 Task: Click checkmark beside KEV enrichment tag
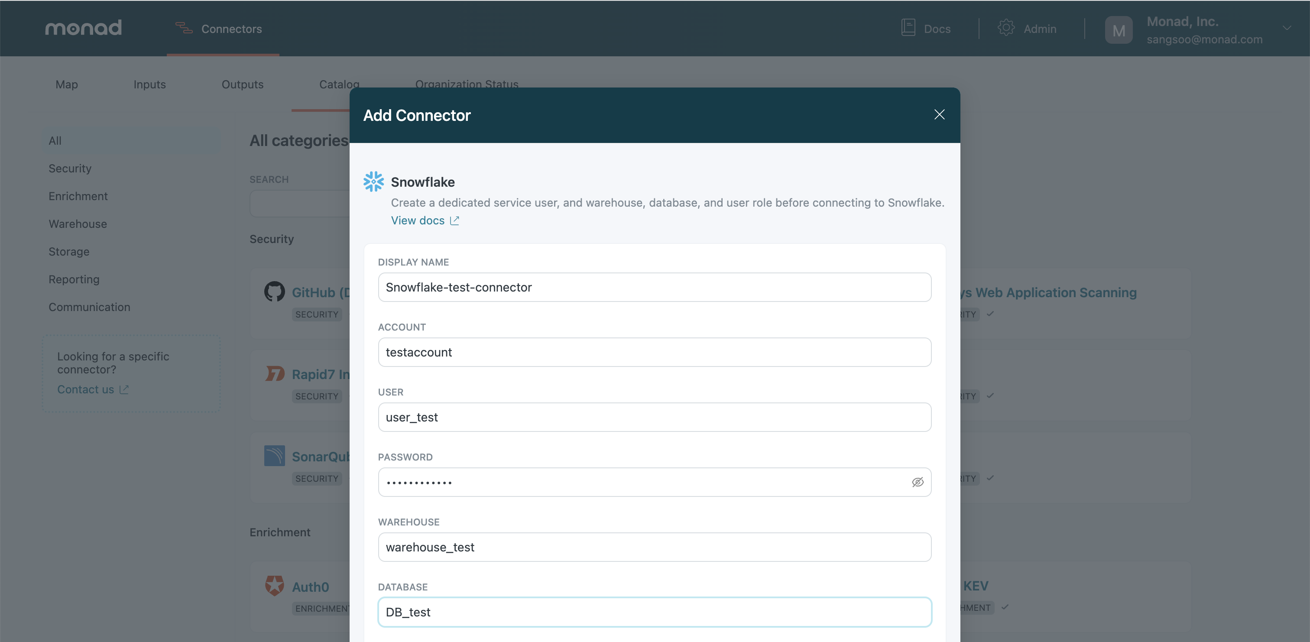click(x=1005, y=607)
